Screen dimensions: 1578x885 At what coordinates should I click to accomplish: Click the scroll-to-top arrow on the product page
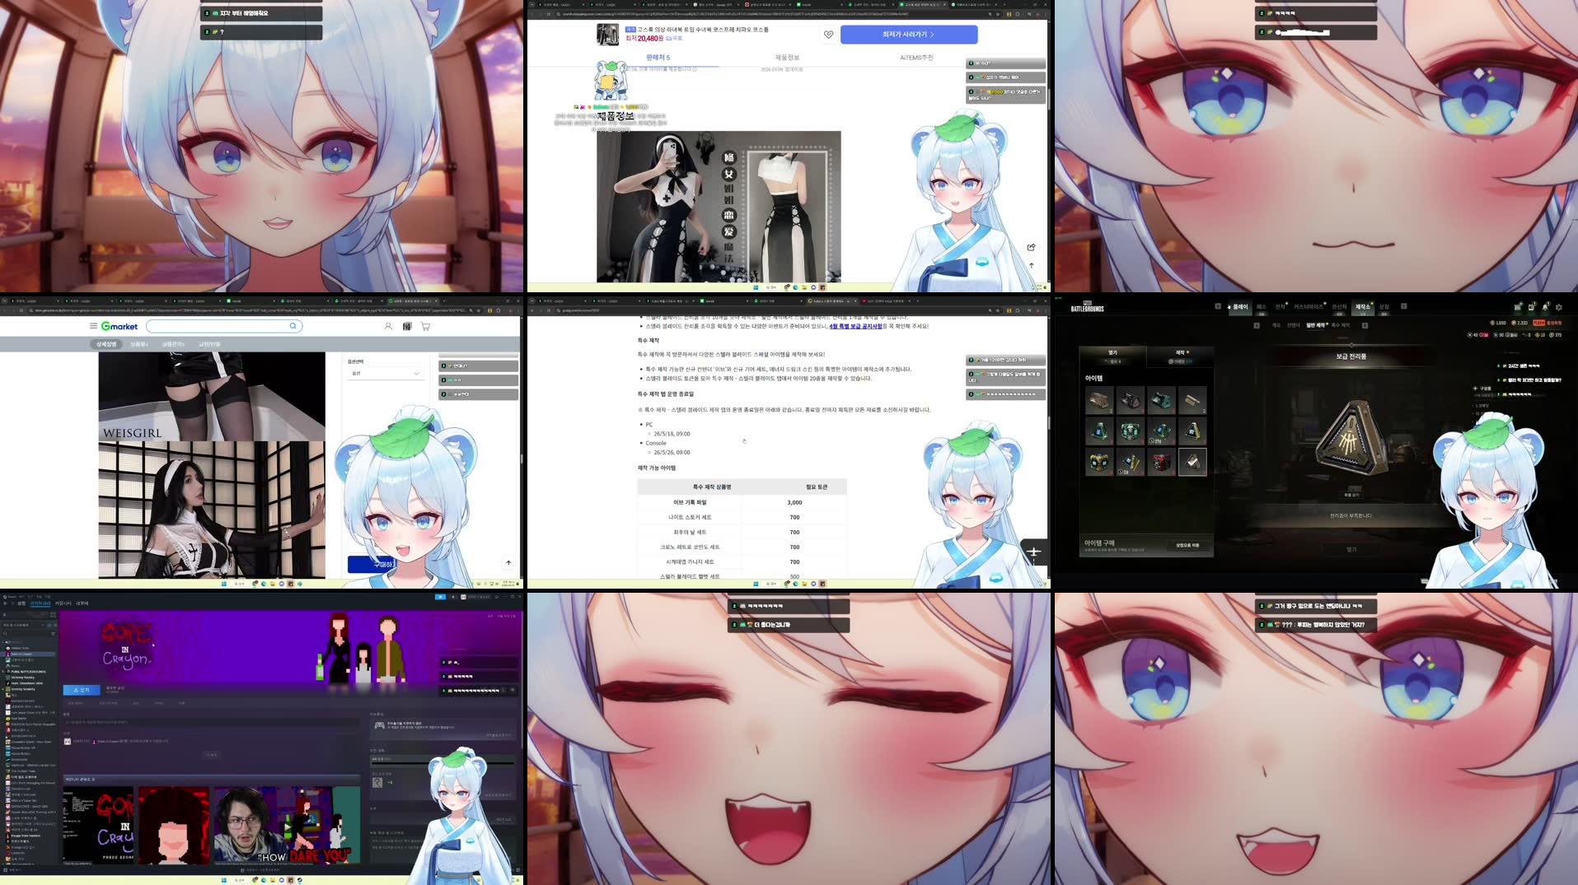[x=1032, y=266]
